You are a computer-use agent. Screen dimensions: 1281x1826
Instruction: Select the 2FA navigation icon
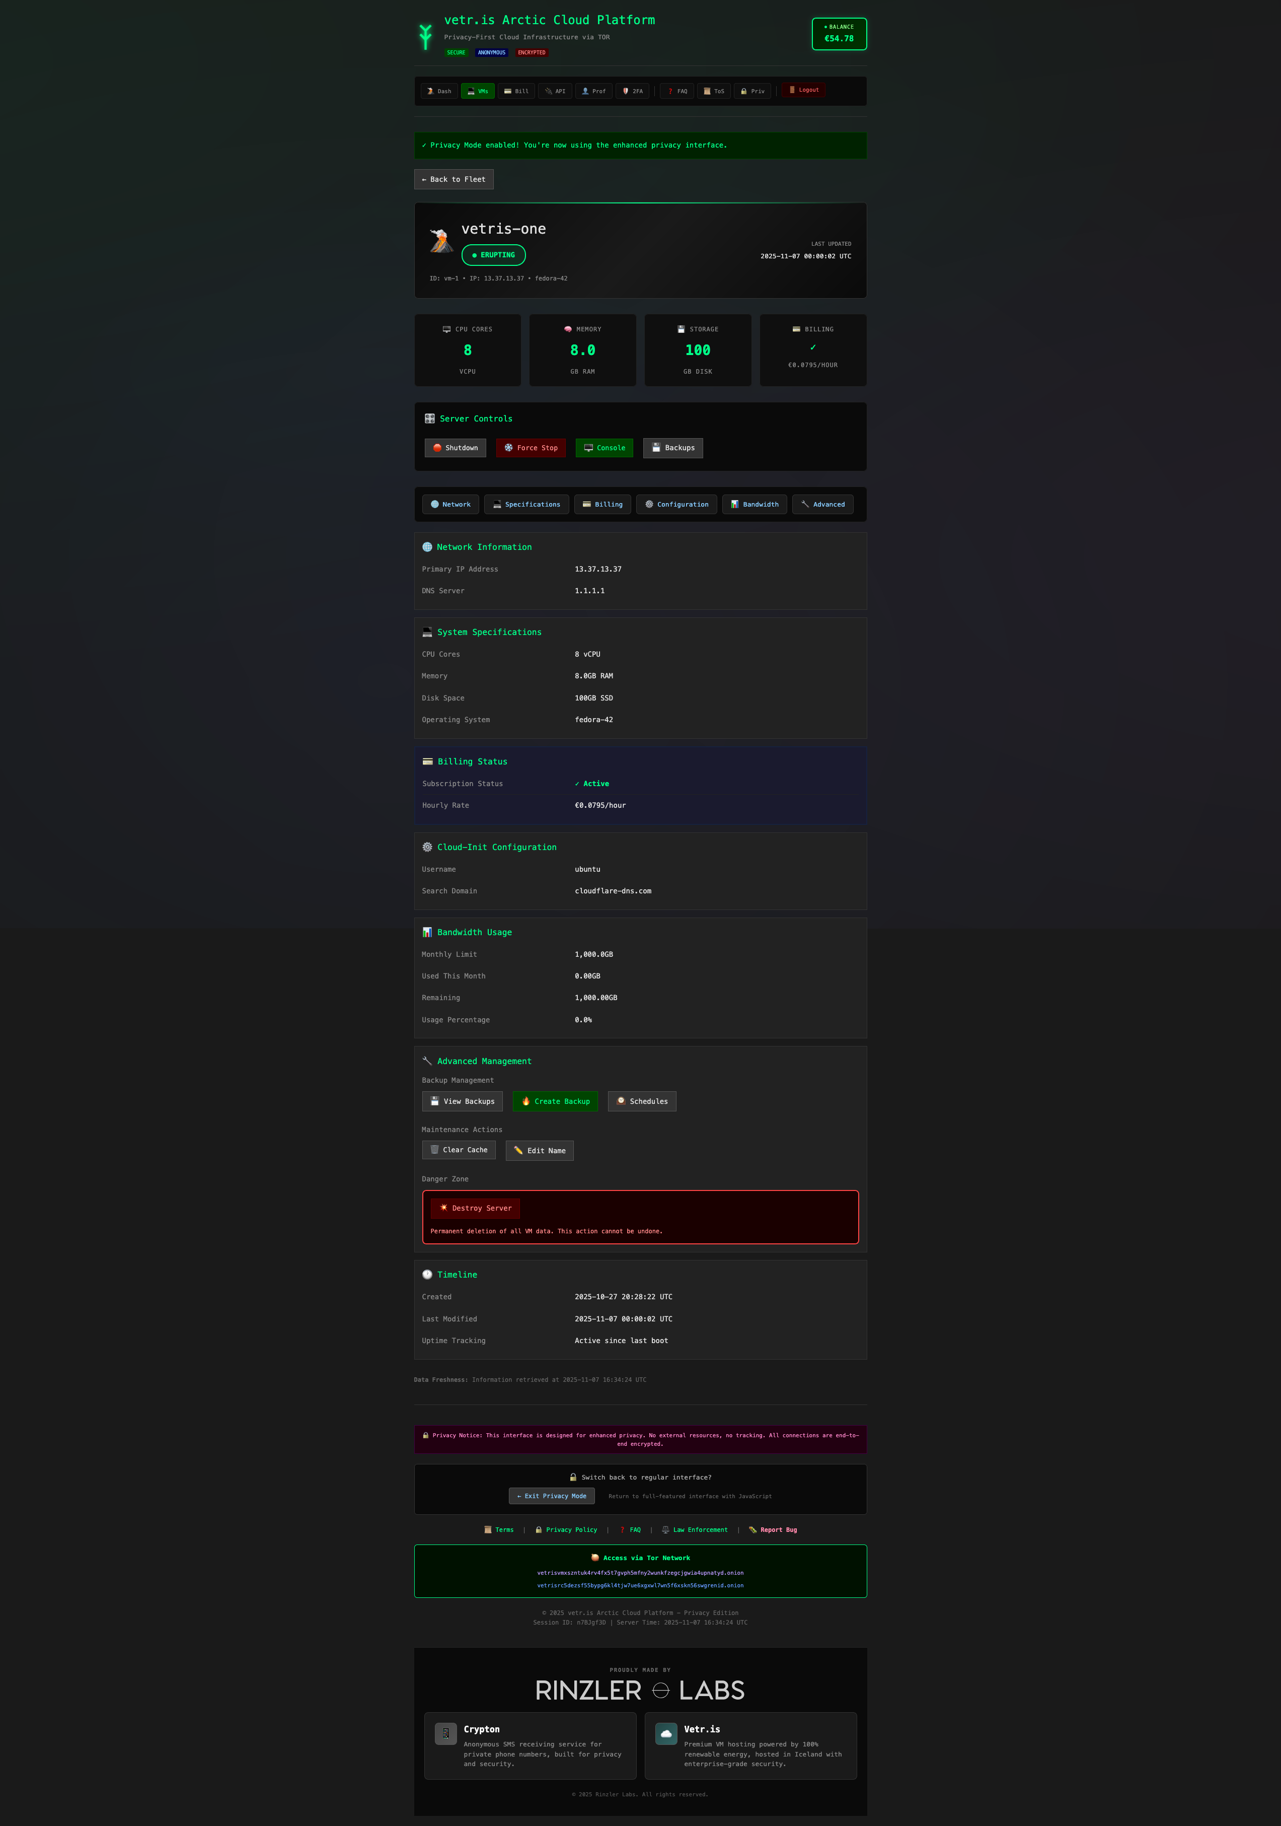click(633, 91)
